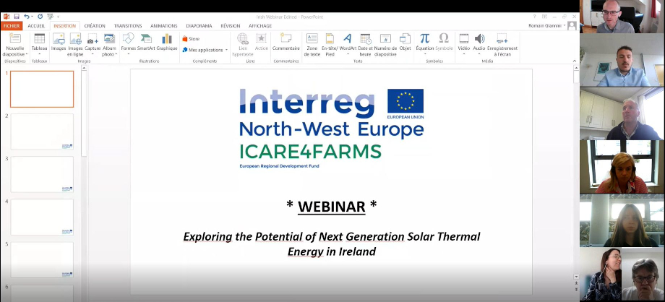
Task: Insert a SmartArt graphic
Action: coord(146,42)
